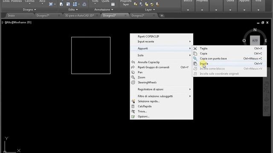The height and width of the screenshot is (153, 273).
Task: Open Filtro di selezione suboggetti submenu
Action: [161, 96]
